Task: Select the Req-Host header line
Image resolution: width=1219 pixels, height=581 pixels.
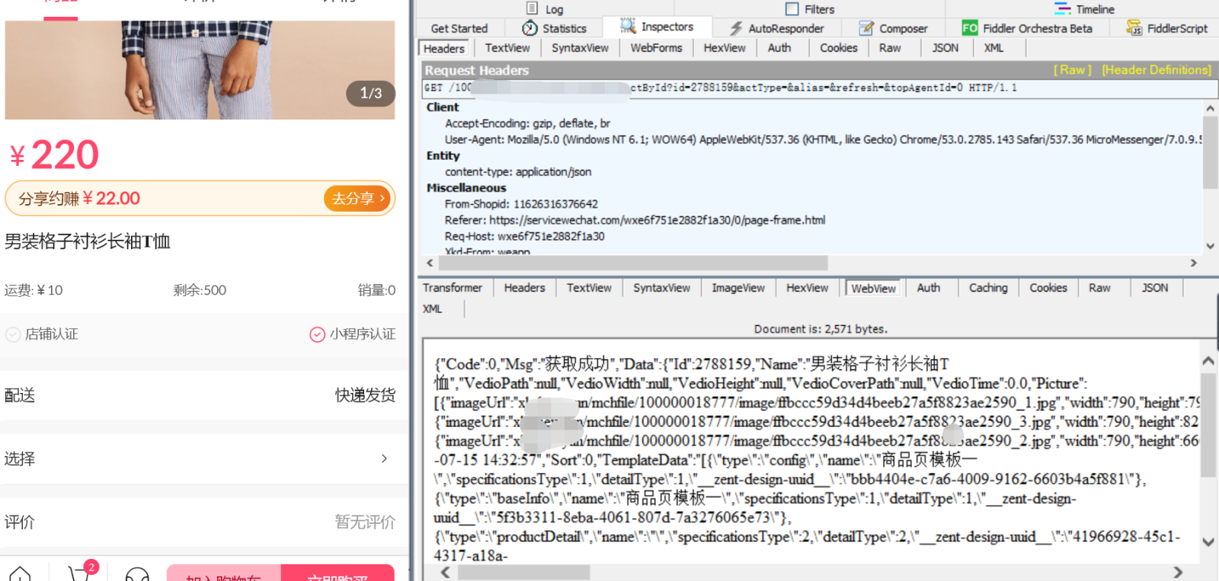Action: (x=524, y=236)
